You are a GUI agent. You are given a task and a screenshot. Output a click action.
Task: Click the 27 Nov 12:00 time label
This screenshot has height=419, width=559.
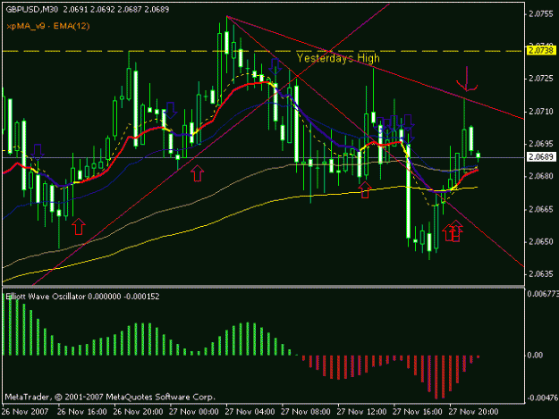[362, 412]
